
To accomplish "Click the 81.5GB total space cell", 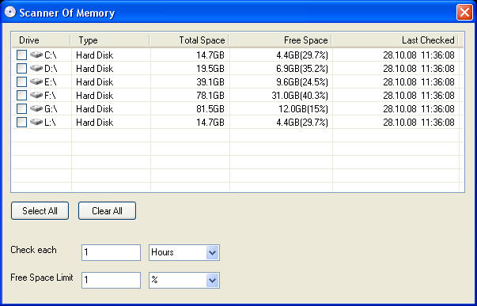I will [210, 109].
